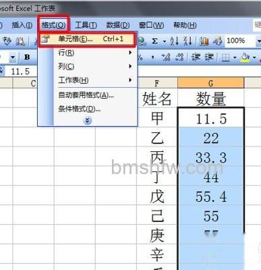Image resolution: width=261 pixels, height=270 pixels.
Task: Click the hyperlink globe icon
Action: (x=142, y=41)
